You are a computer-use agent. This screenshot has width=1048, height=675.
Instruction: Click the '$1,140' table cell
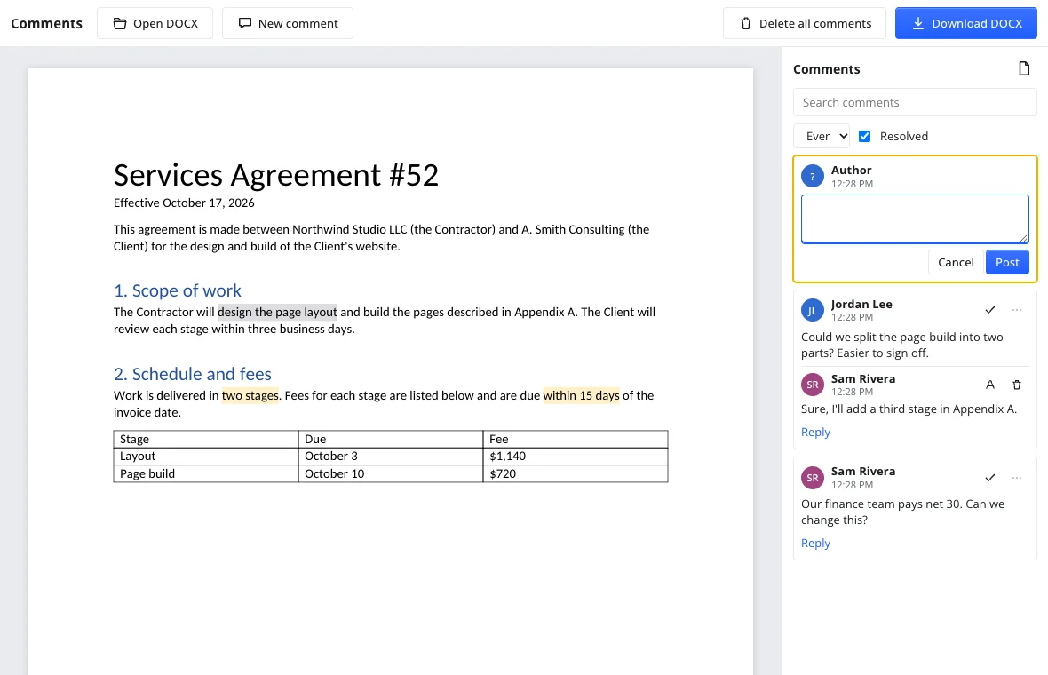[576, 457]
